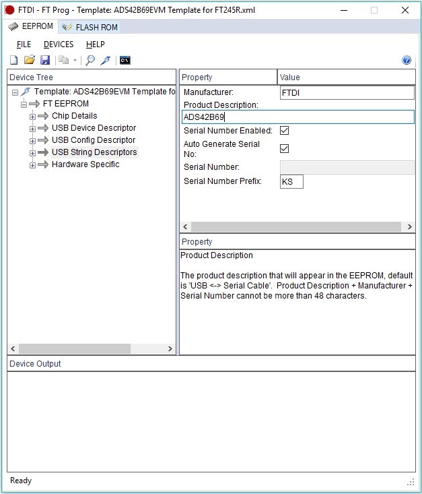Open the HELP menu
This screenshot has width=422, height=494.
click(x=96, y=44)
